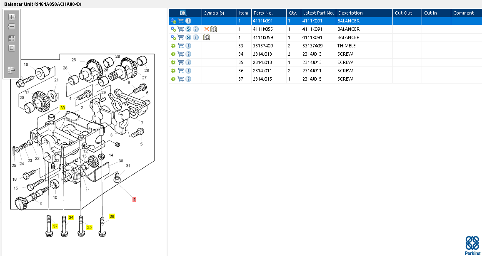Click the four-squares grid view icon
The height and width of the screenshot is (256, 482).
click(12, 38)
